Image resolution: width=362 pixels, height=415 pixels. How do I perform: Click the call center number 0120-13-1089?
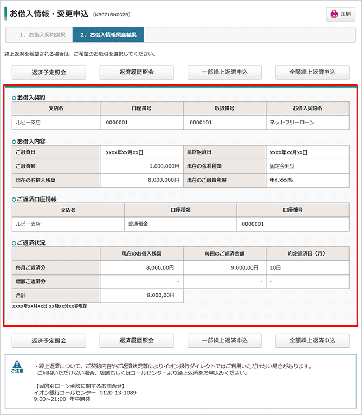pos(118,393)
